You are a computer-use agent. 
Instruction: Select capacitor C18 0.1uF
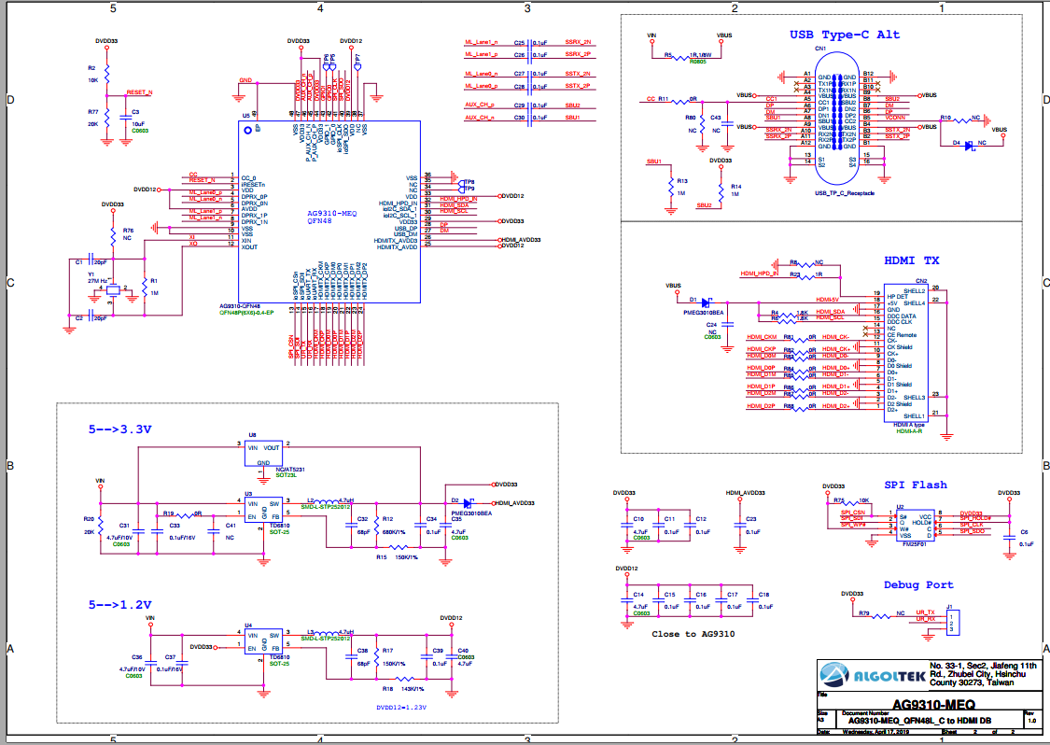[752, 600]
